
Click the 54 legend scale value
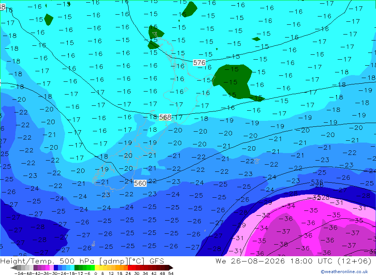(171, 273)
